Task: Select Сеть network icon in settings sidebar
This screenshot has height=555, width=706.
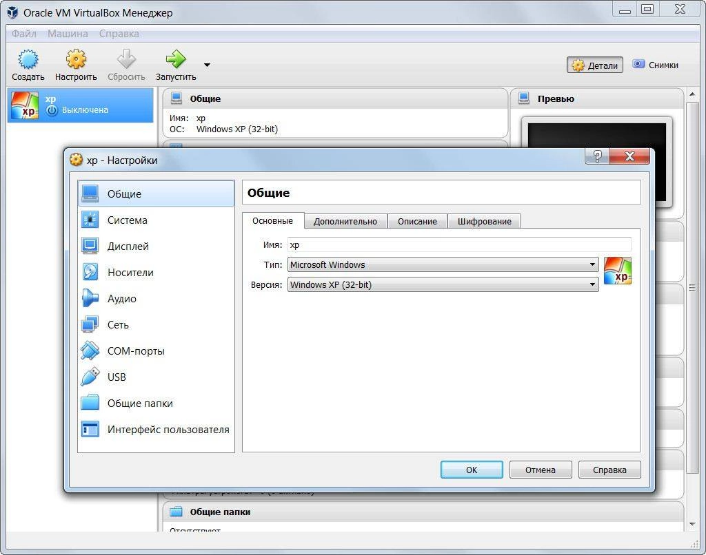Action: (x=90, y=324)
